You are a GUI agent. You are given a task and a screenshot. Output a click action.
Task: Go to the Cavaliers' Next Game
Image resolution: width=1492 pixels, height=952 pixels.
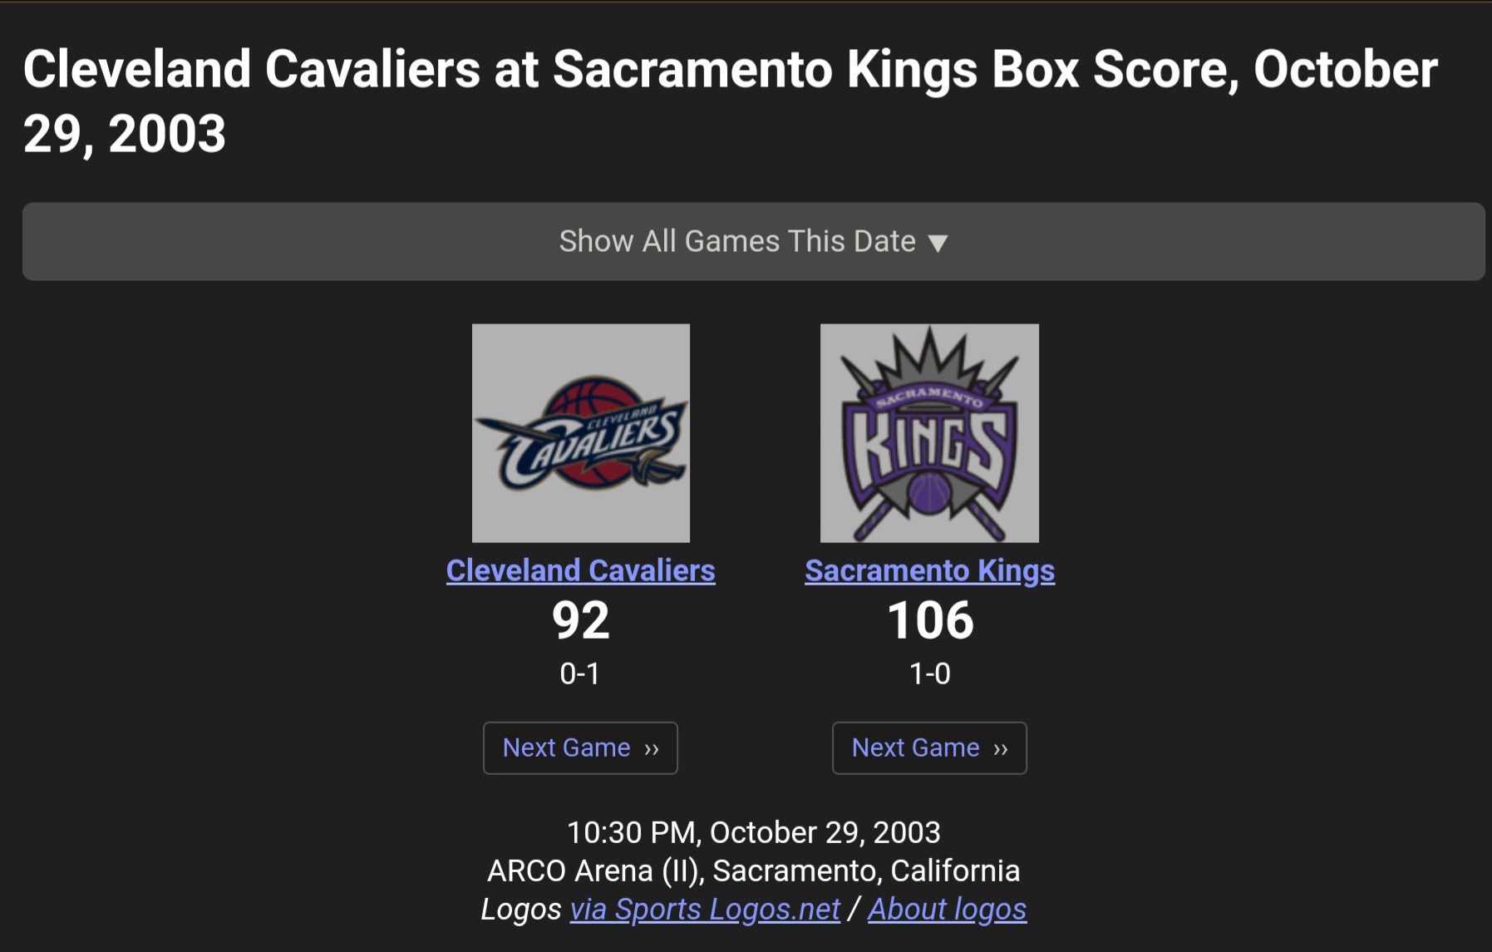(x=567, y=747)
